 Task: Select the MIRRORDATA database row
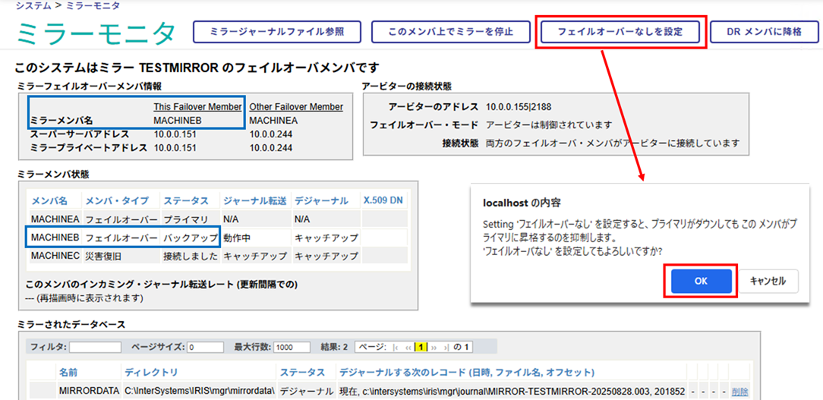pyautogui.click(x=89, y=392)
